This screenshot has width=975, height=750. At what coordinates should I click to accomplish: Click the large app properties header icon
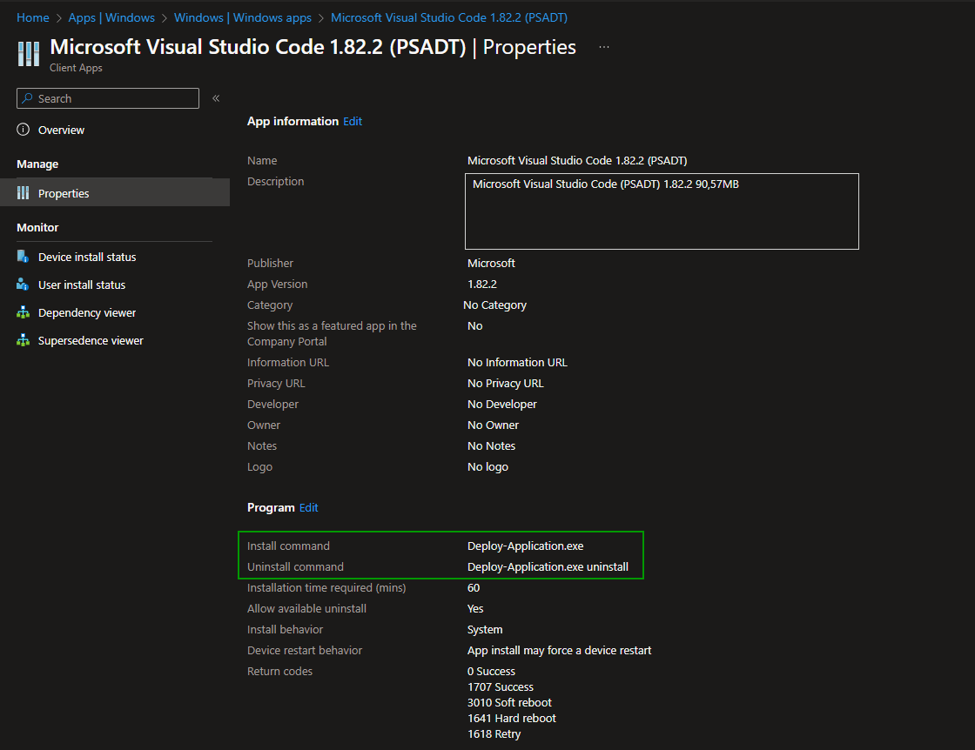pos(29,53)
